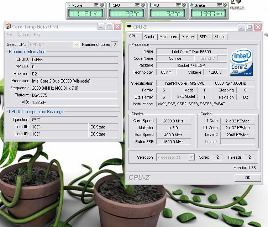Click the Core #0 C0 State field

pos(104,127)
